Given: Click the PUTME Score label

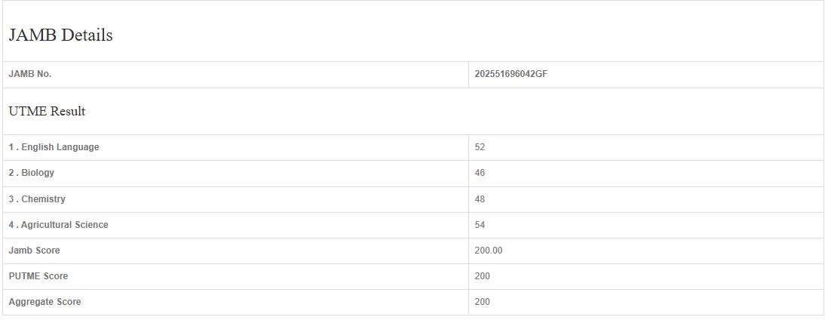Looking at the screenshot, I should pos(38,276).
